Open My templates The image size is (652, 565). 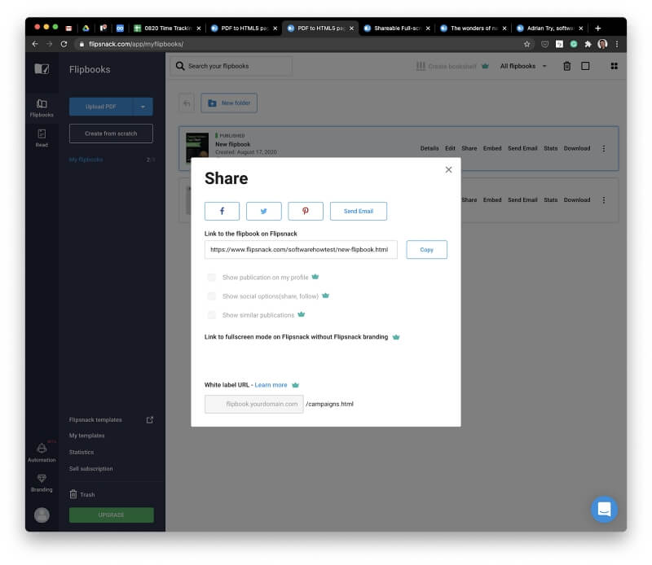point(87,436)
